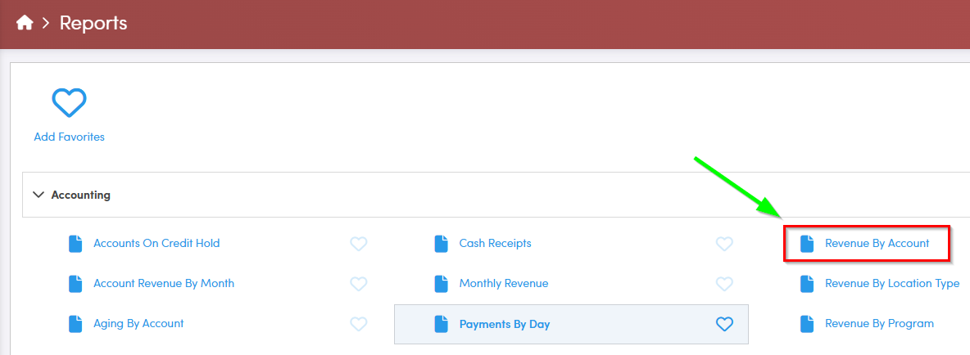Screen dimensions: 970x355
Task: Click the large Add Favorites heart icon
Action: [x=69, y=103]
